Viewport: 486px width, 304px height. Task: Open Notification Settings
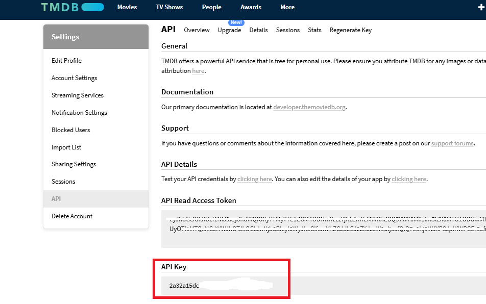point(79,112)
